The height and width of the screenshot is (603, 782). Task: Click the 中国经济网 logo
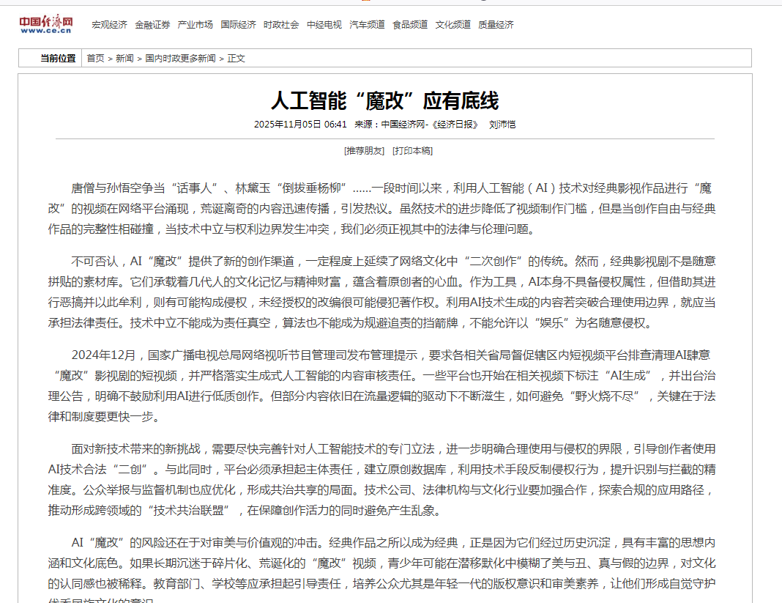point(45,24)
